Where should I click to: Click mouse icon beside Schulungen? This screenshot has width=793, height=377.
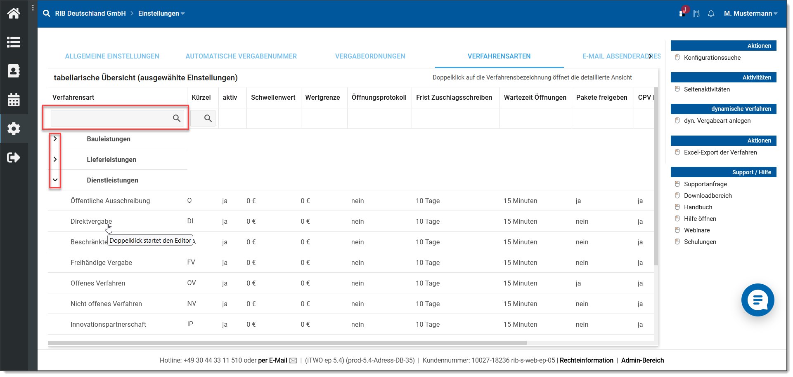677,242
